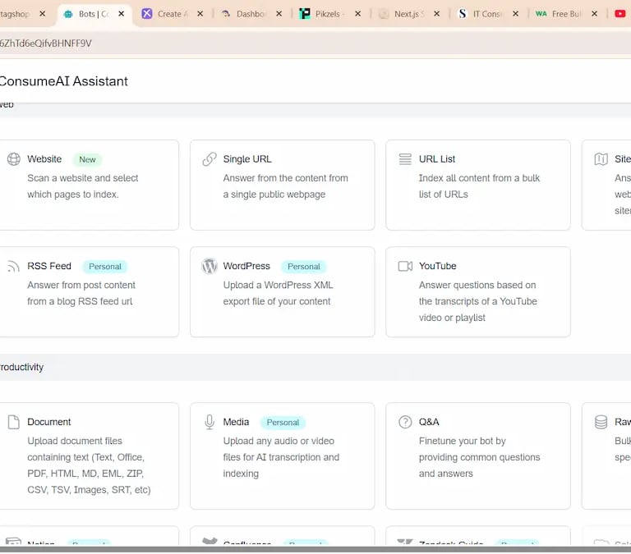Close the Dashboard browser tab

click(279, 14)
